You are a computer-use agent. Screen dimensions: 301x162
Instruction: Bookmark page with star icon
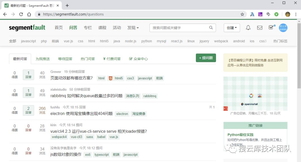point(242,14)
